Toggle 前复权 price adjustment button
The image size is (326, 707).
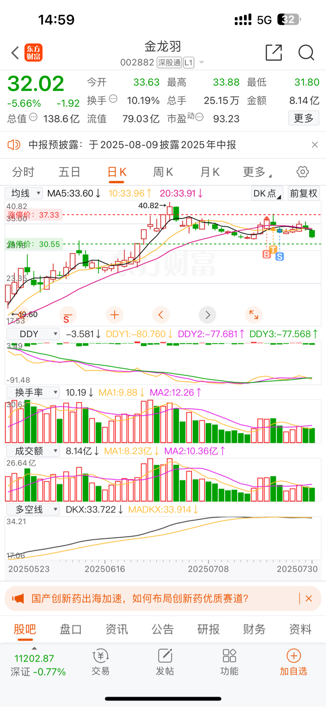pyautogui.click(x=304, y=193)
